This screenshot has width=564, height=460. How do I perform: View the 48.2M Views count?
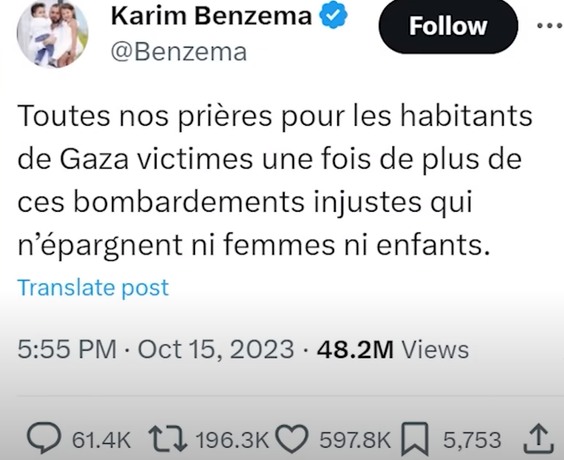coord(393,349)
